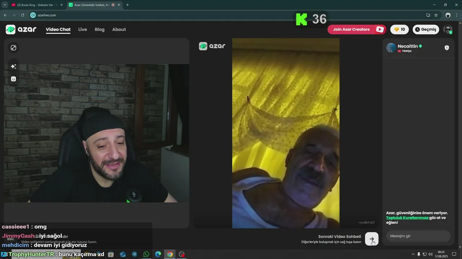Image resolution: width=462 pixels, height=259 pixels.
Task: Go back in browser history
Action: pyautogui.click(x=5, y=15)
